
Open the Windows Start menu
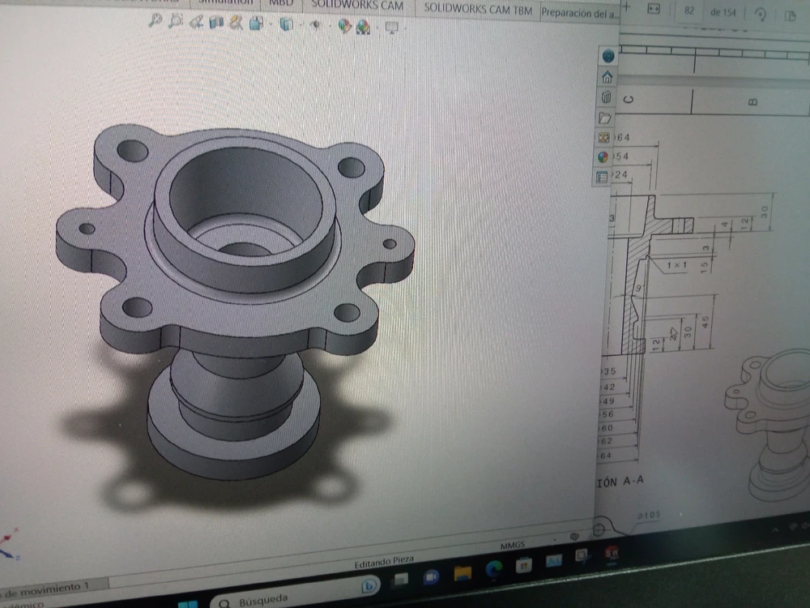(187, 603)
